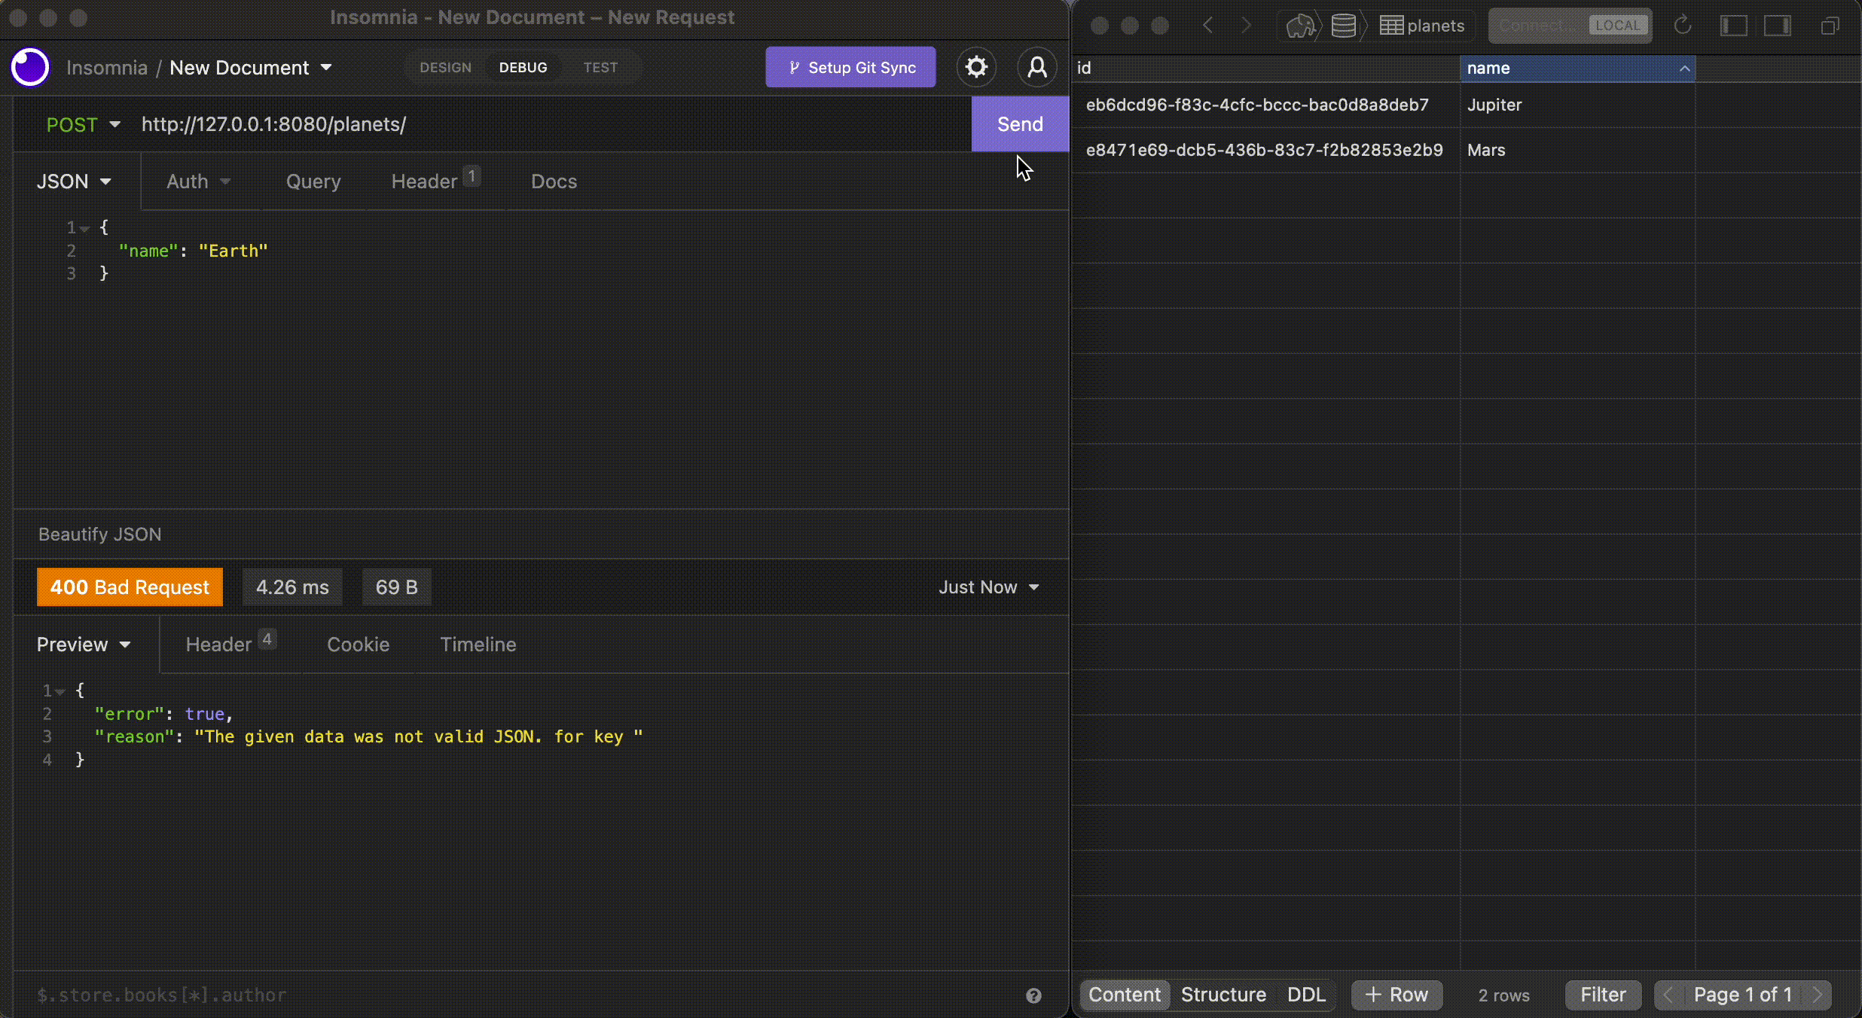The image size is (1862, 1018).
Task: Click the JSONPath filter help icon
Action: [1033, 995]
